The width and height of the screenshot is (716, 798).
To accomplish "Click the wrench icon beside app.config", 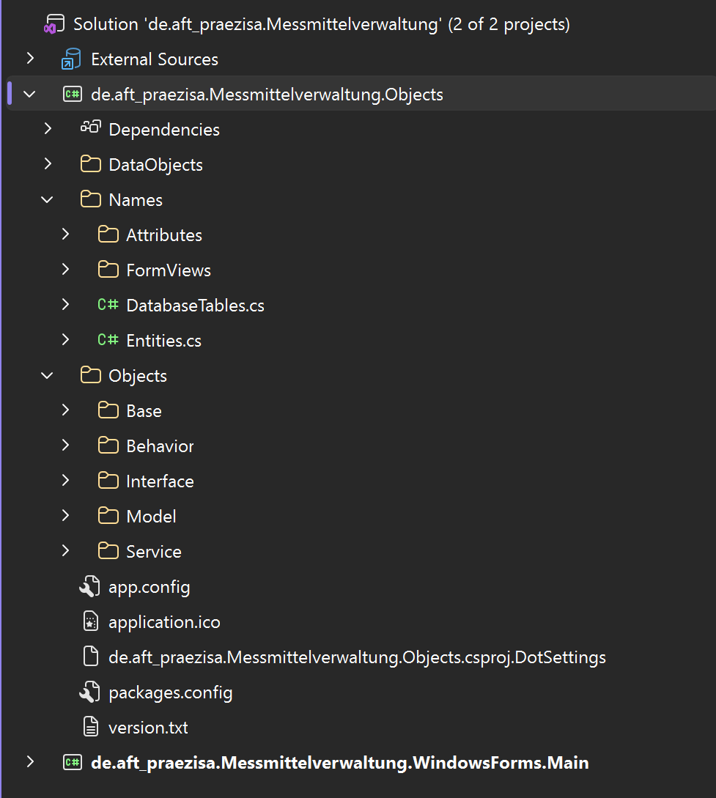I will click(90, 586).
